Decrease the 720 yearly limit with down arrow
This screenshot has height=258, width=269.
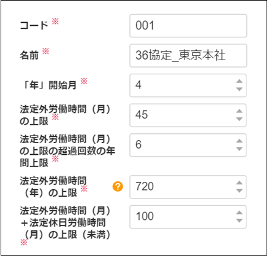(239, 190)
